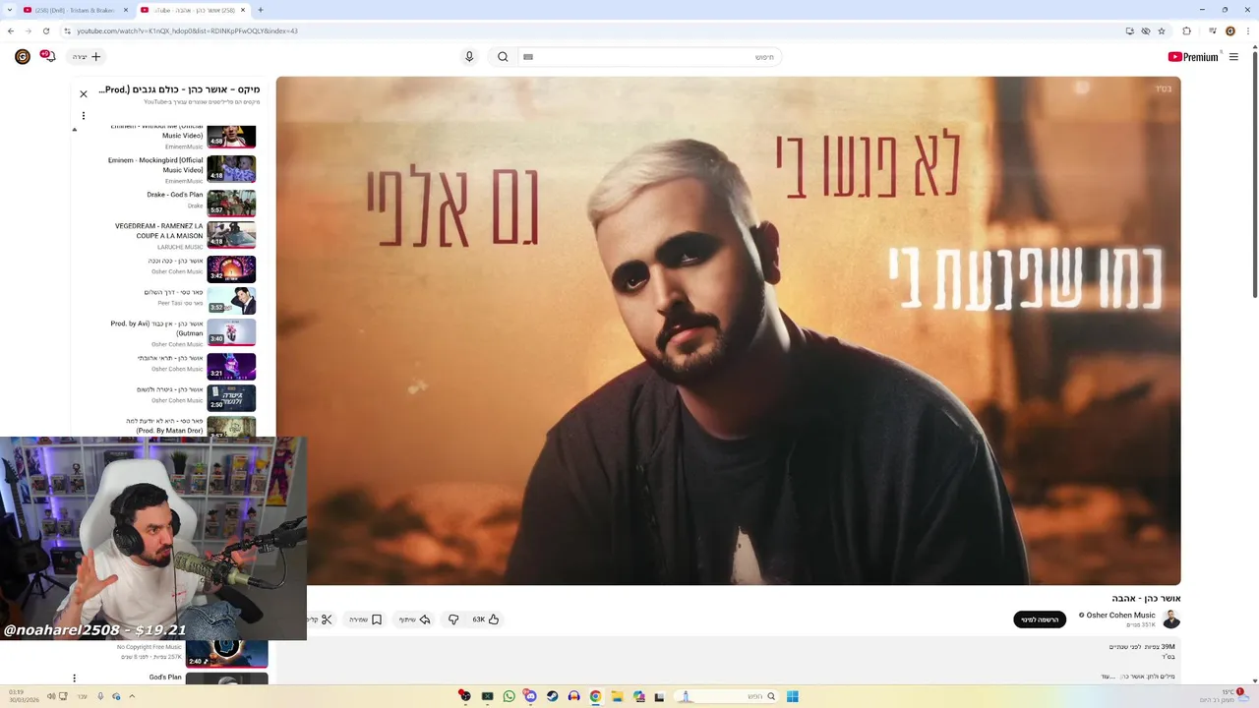This screenshot has width=1259, height=708.
Task: Type in the YouTube search field
Action: click(x=649, y=57)
